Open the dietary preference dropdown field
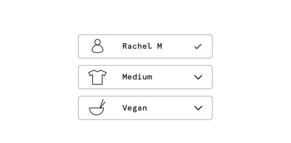Screen dimensions: 291x143 (x=145, y=108)
